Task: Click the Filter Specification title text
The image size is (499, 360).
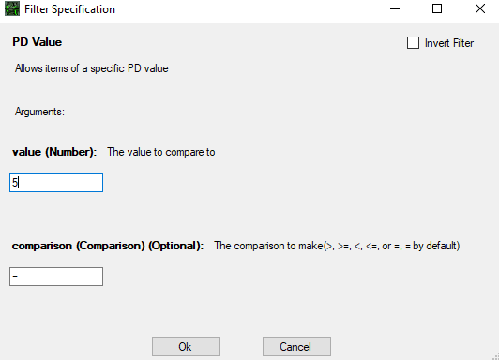Action: coord(69,9)
